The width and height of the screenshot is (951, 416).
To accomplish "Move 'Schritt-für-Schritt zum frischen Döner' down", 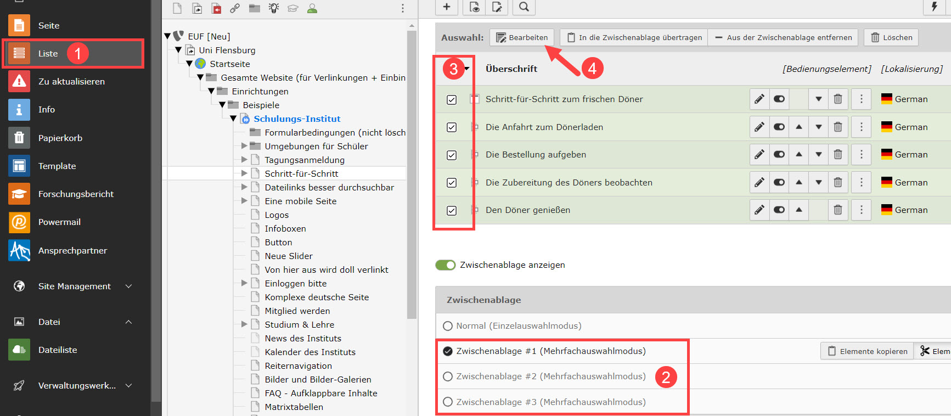I will 818,99.
